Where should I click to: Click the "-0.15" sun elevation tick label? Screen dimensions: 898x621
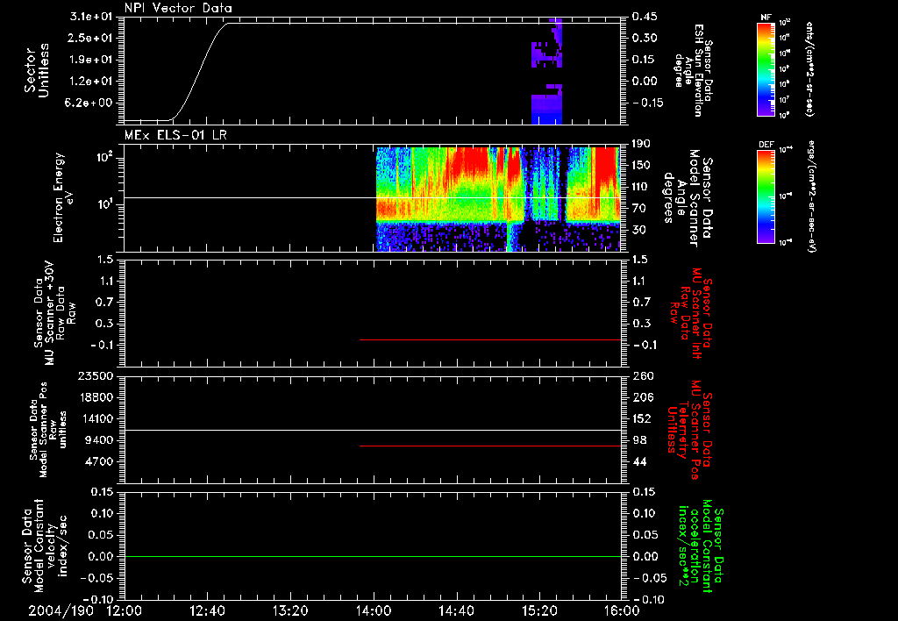[x=648, y=103]
